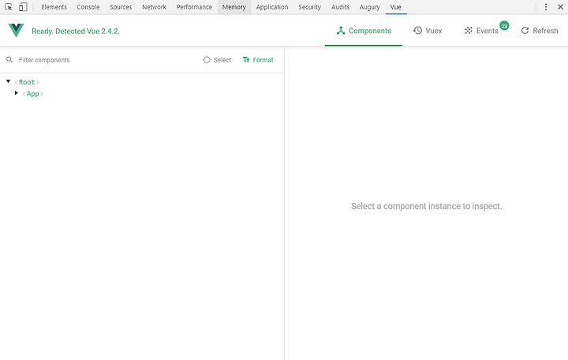Click the search magnifier icon
Image resolution: width=568 pixels, height=360 pixels.
click(x=9, y=59)
